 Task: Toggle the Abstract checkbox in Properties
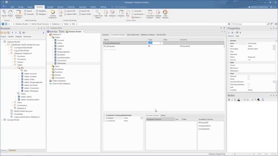248,76
